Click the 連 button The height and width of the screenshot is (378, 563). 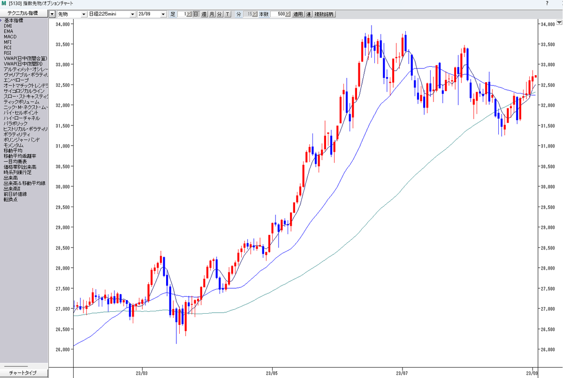[309, 14]
